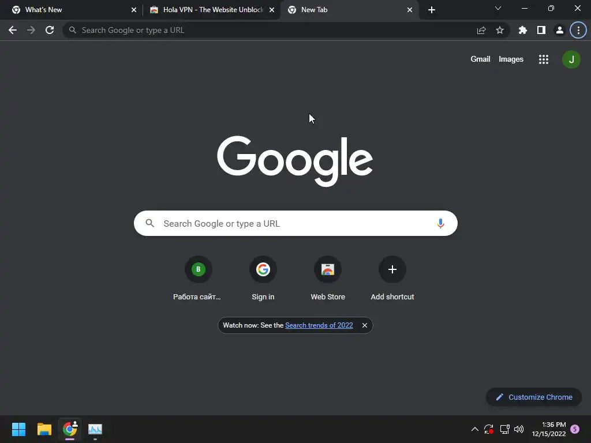This screenshot has width=591, height=443.
Task: Close the New Tab tab
Action: coord(410,10)
